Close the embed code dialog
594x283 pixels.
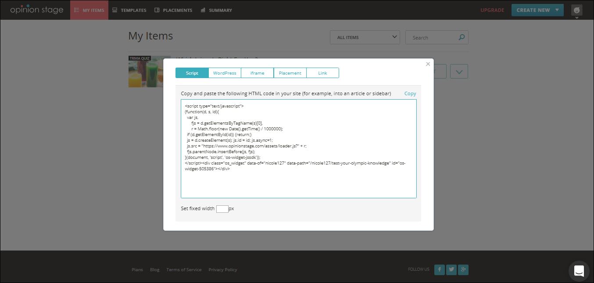tap(428, 64)
